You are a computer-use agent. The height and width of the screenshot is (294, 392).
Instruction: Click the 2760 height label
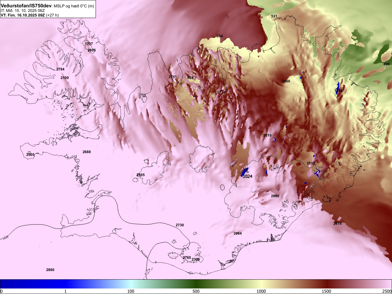click(x=187, y=258)
